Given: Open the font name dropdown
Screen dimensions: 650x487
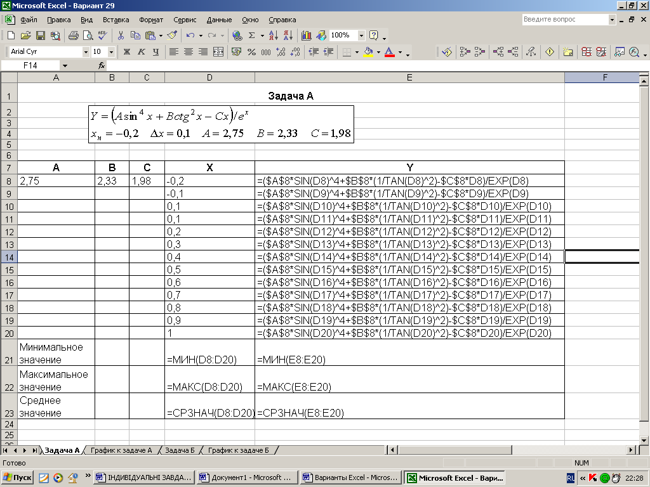Looking at the screenshot, I should click(86, 52).
